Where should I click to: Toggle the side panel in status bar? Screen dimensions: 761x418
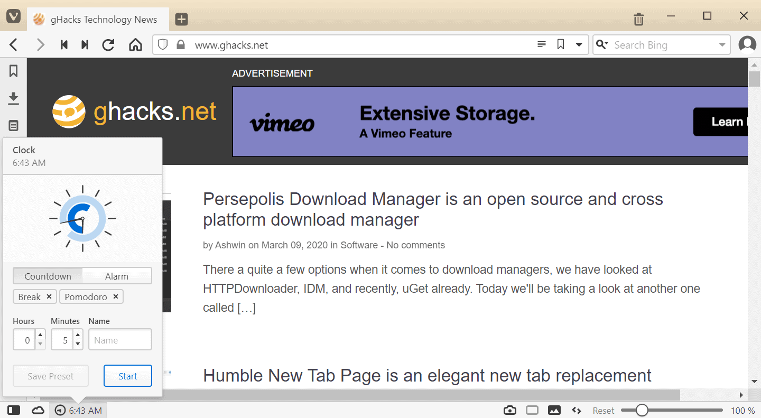tap(14, 410)
